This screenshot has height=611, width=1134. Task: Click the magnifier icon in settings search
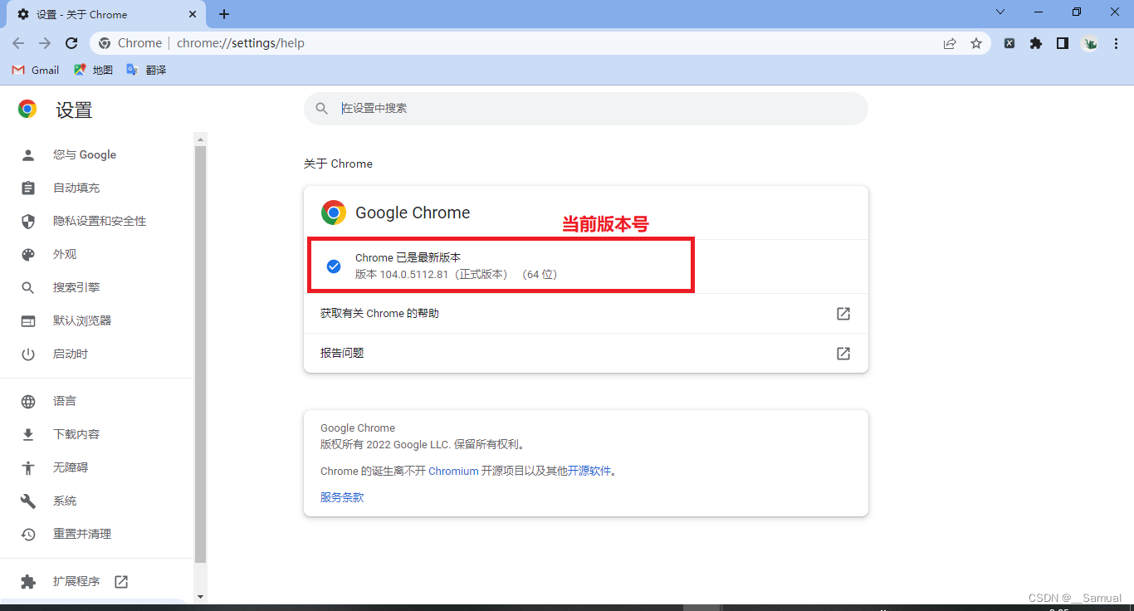click(321, 109)
